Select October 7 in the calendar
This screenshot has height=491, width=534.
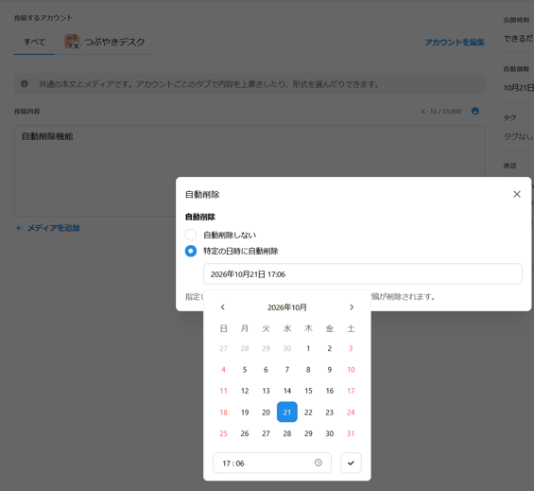(x=287, y=369)
